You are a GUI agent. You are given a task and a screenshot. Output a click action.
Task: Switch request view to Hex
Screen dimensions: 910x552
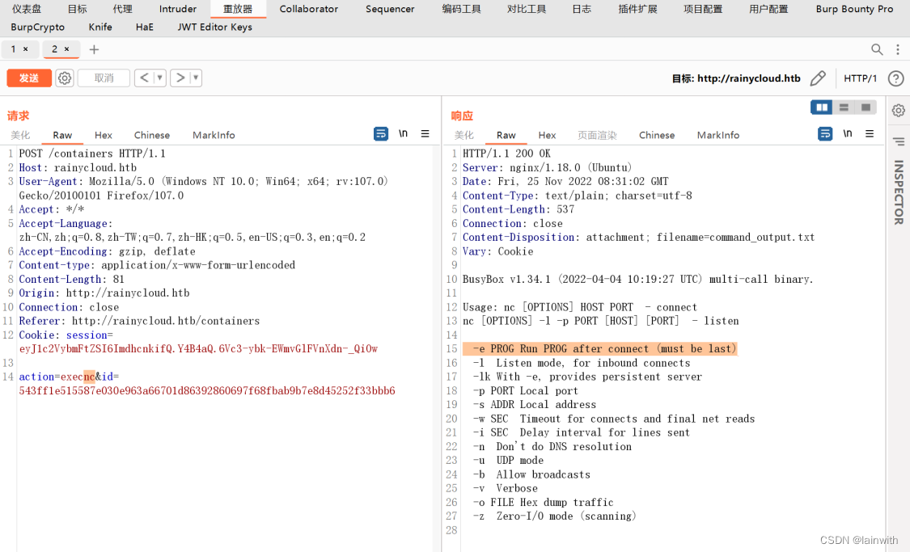click(104, 135)
